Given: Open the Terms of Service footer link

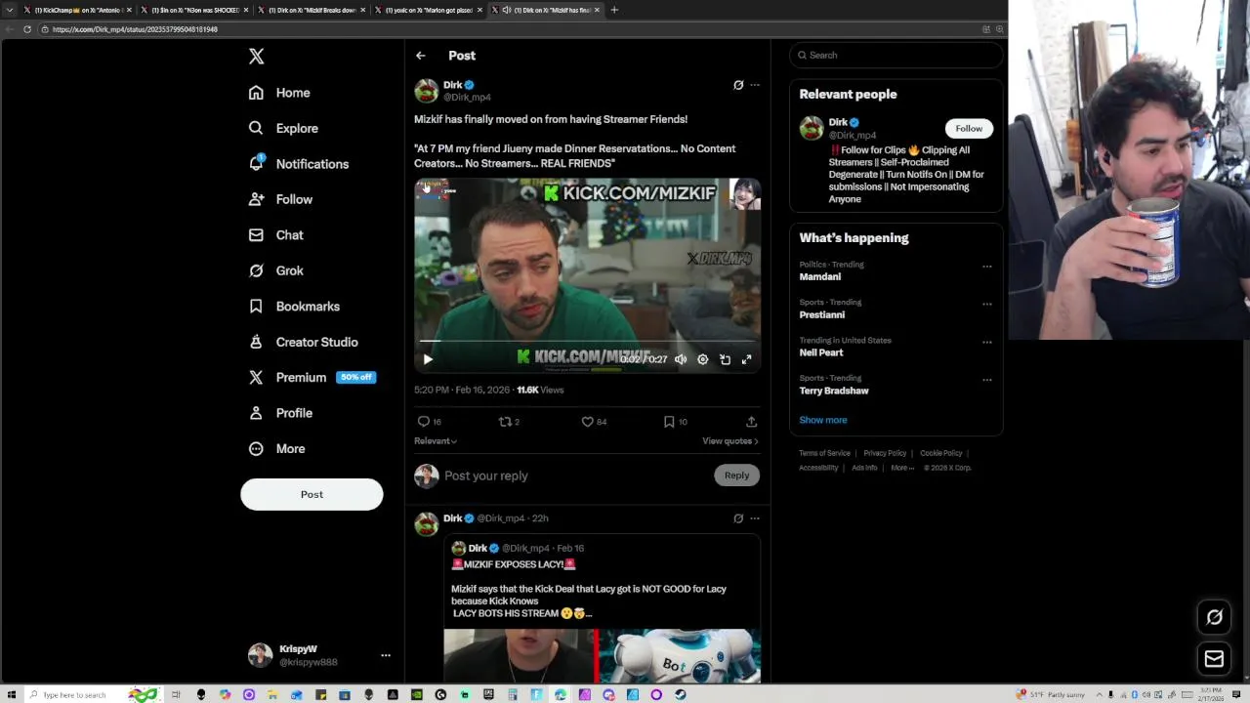Looking at the screenshot, I should (x=824, y=453).
